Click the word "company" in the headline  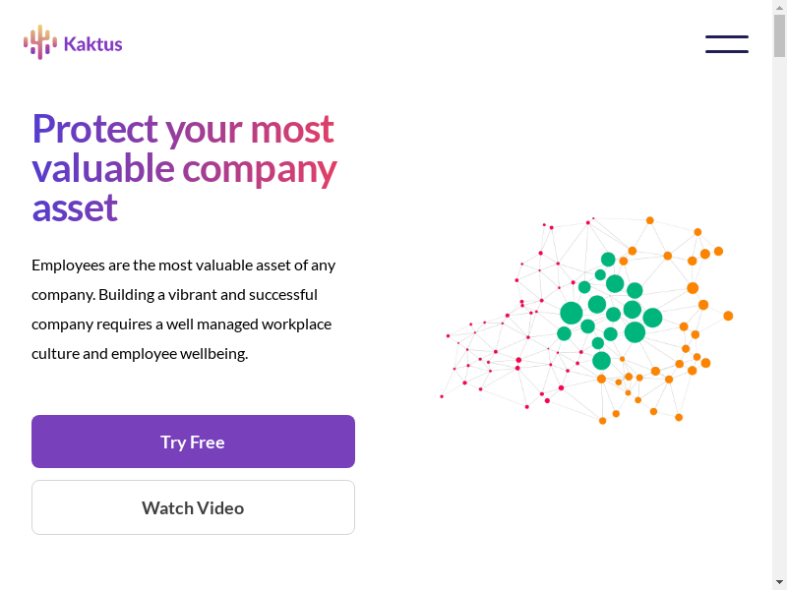click(260, 168)
